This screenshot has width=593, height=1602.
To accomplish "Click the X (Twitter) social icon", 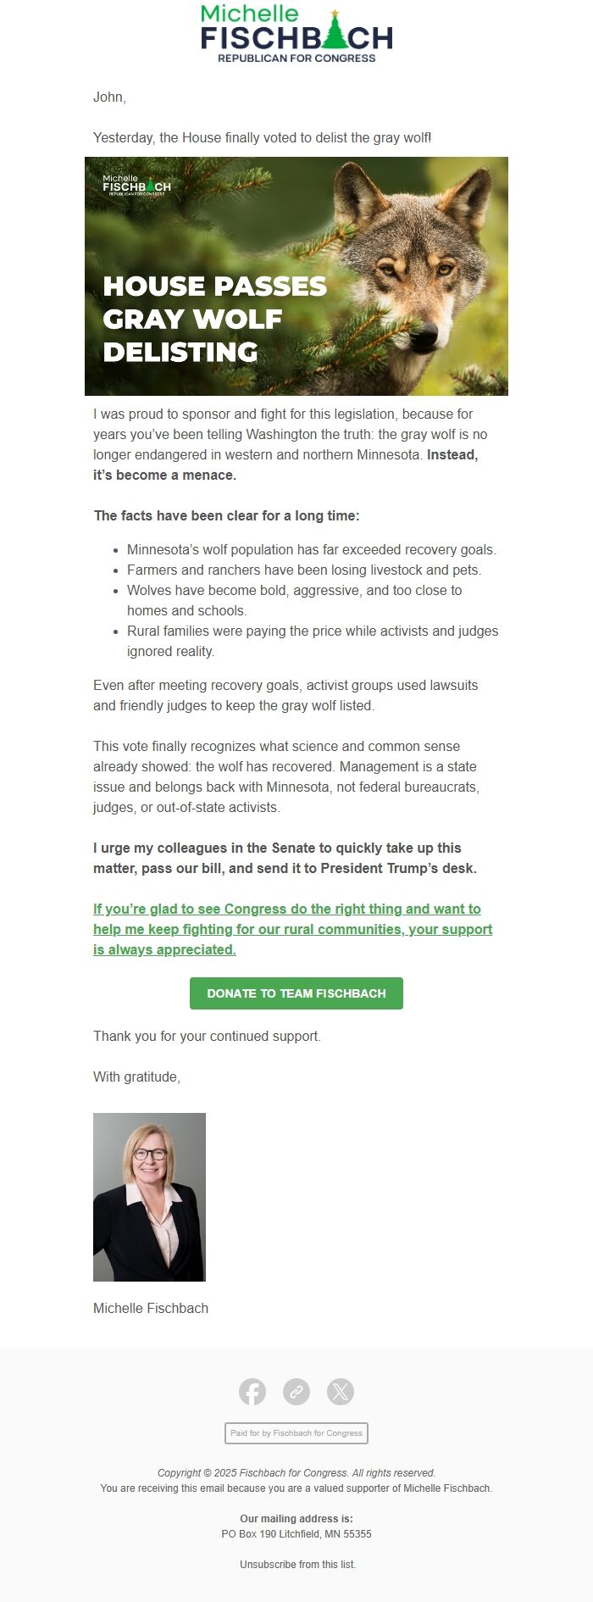I will click(340, 1391).
